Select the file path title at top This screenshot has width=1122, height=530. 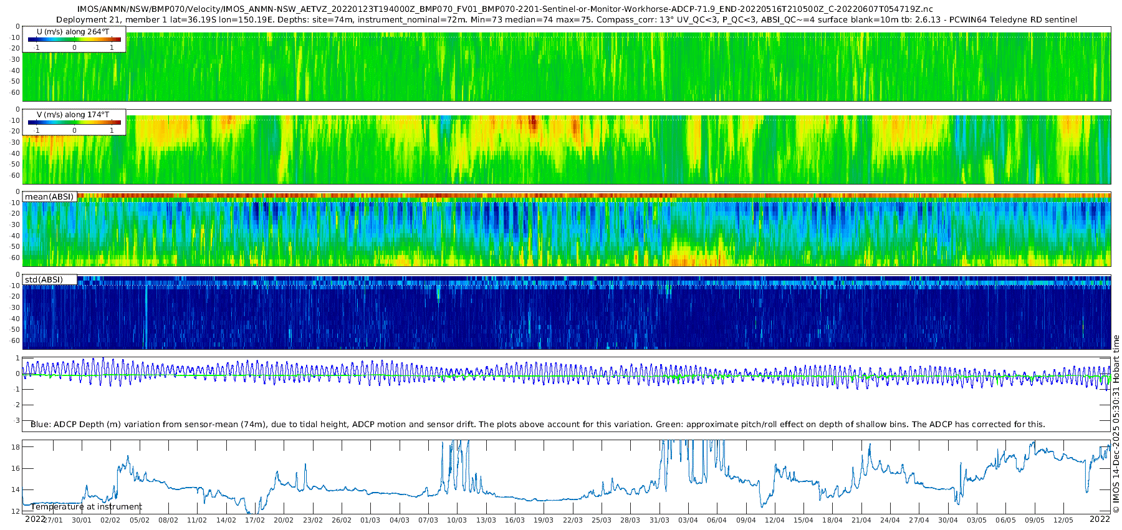[x=506, y=9]
